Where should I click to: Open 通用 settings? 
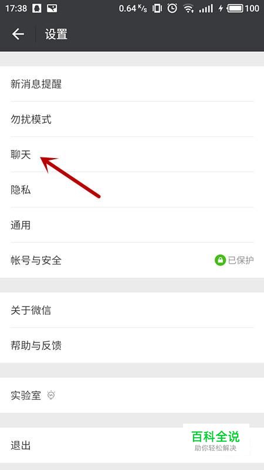click(x=132, y=225)
